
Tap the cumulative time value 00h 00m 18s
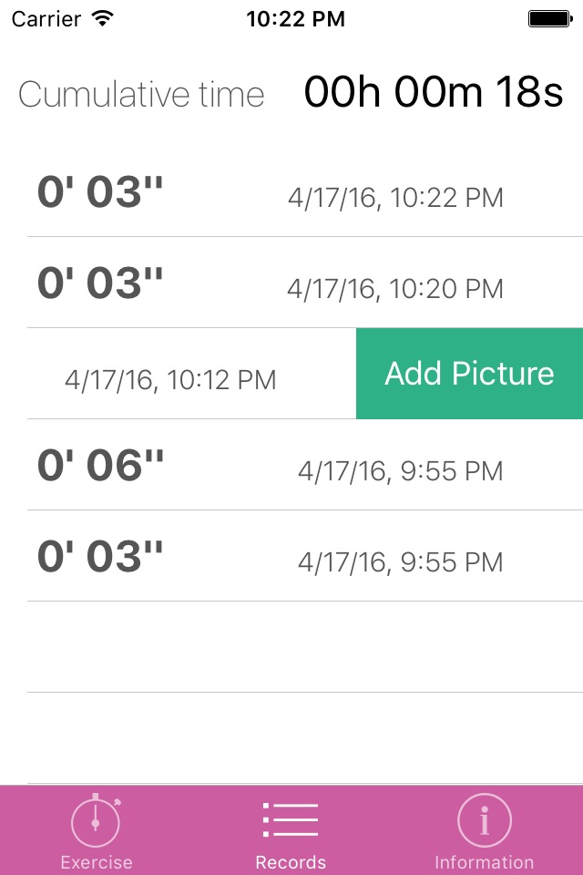(x=434, y=93)
